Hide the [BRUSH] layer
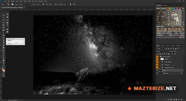This screenshot has width=186, height=101. click(157, 59)
